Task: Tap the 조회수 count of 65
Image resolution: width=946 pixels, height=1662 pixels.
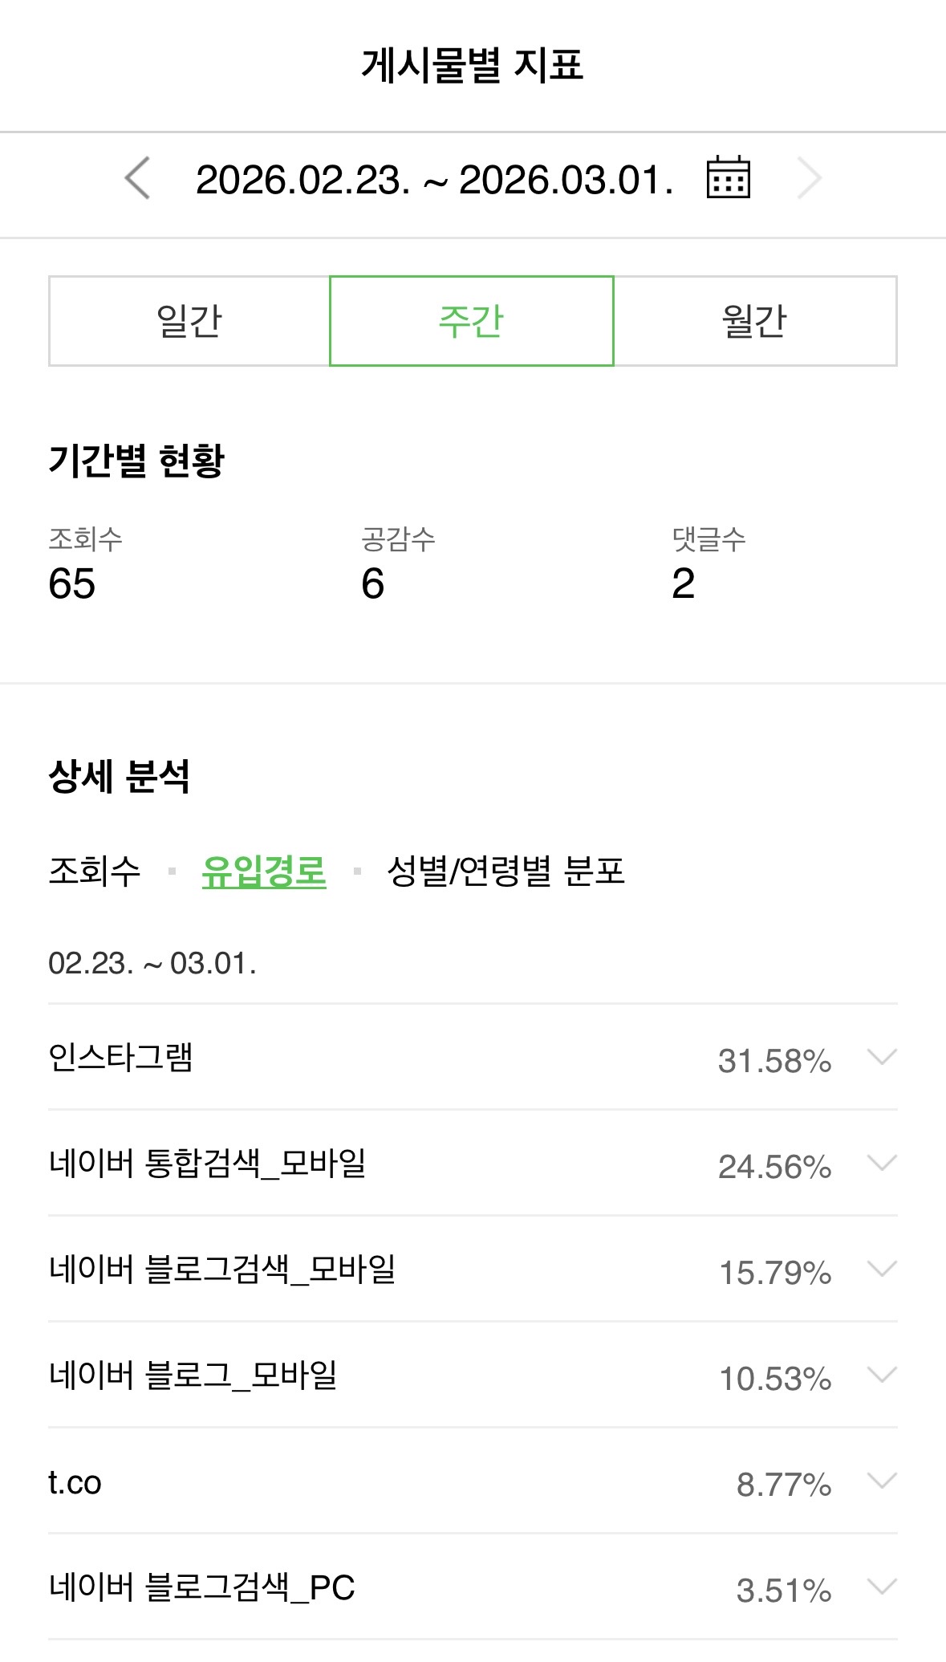Action: [72, 583]
